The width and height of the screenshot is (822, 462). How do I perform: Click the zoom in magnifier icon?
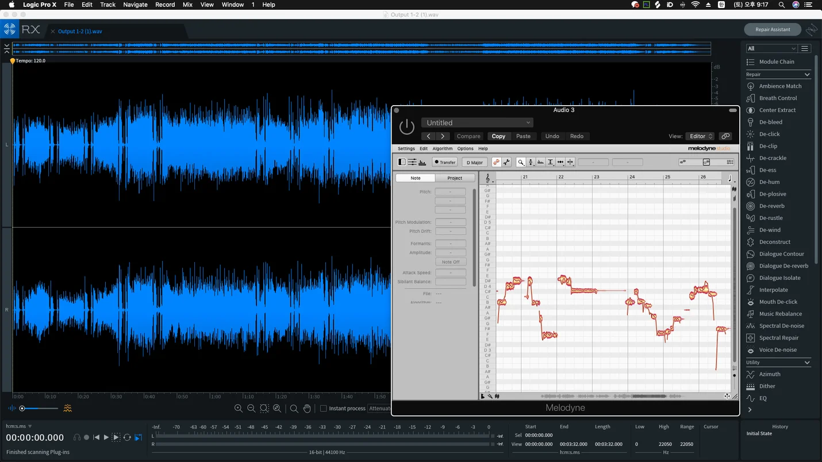point(238,409)
